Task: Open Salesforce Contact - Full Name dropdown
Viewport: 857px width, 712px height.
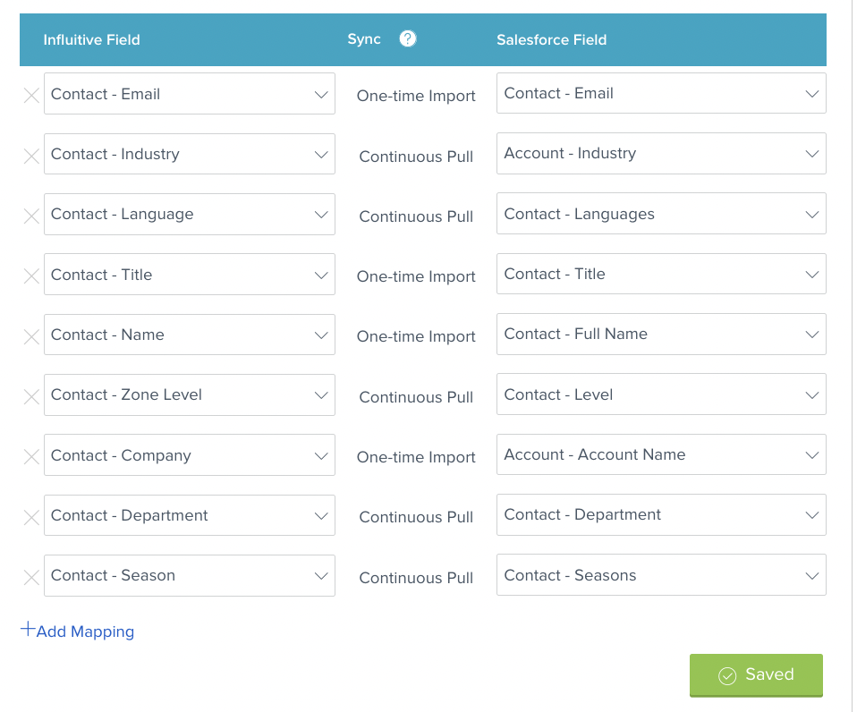Action: [x=660, y=335]
